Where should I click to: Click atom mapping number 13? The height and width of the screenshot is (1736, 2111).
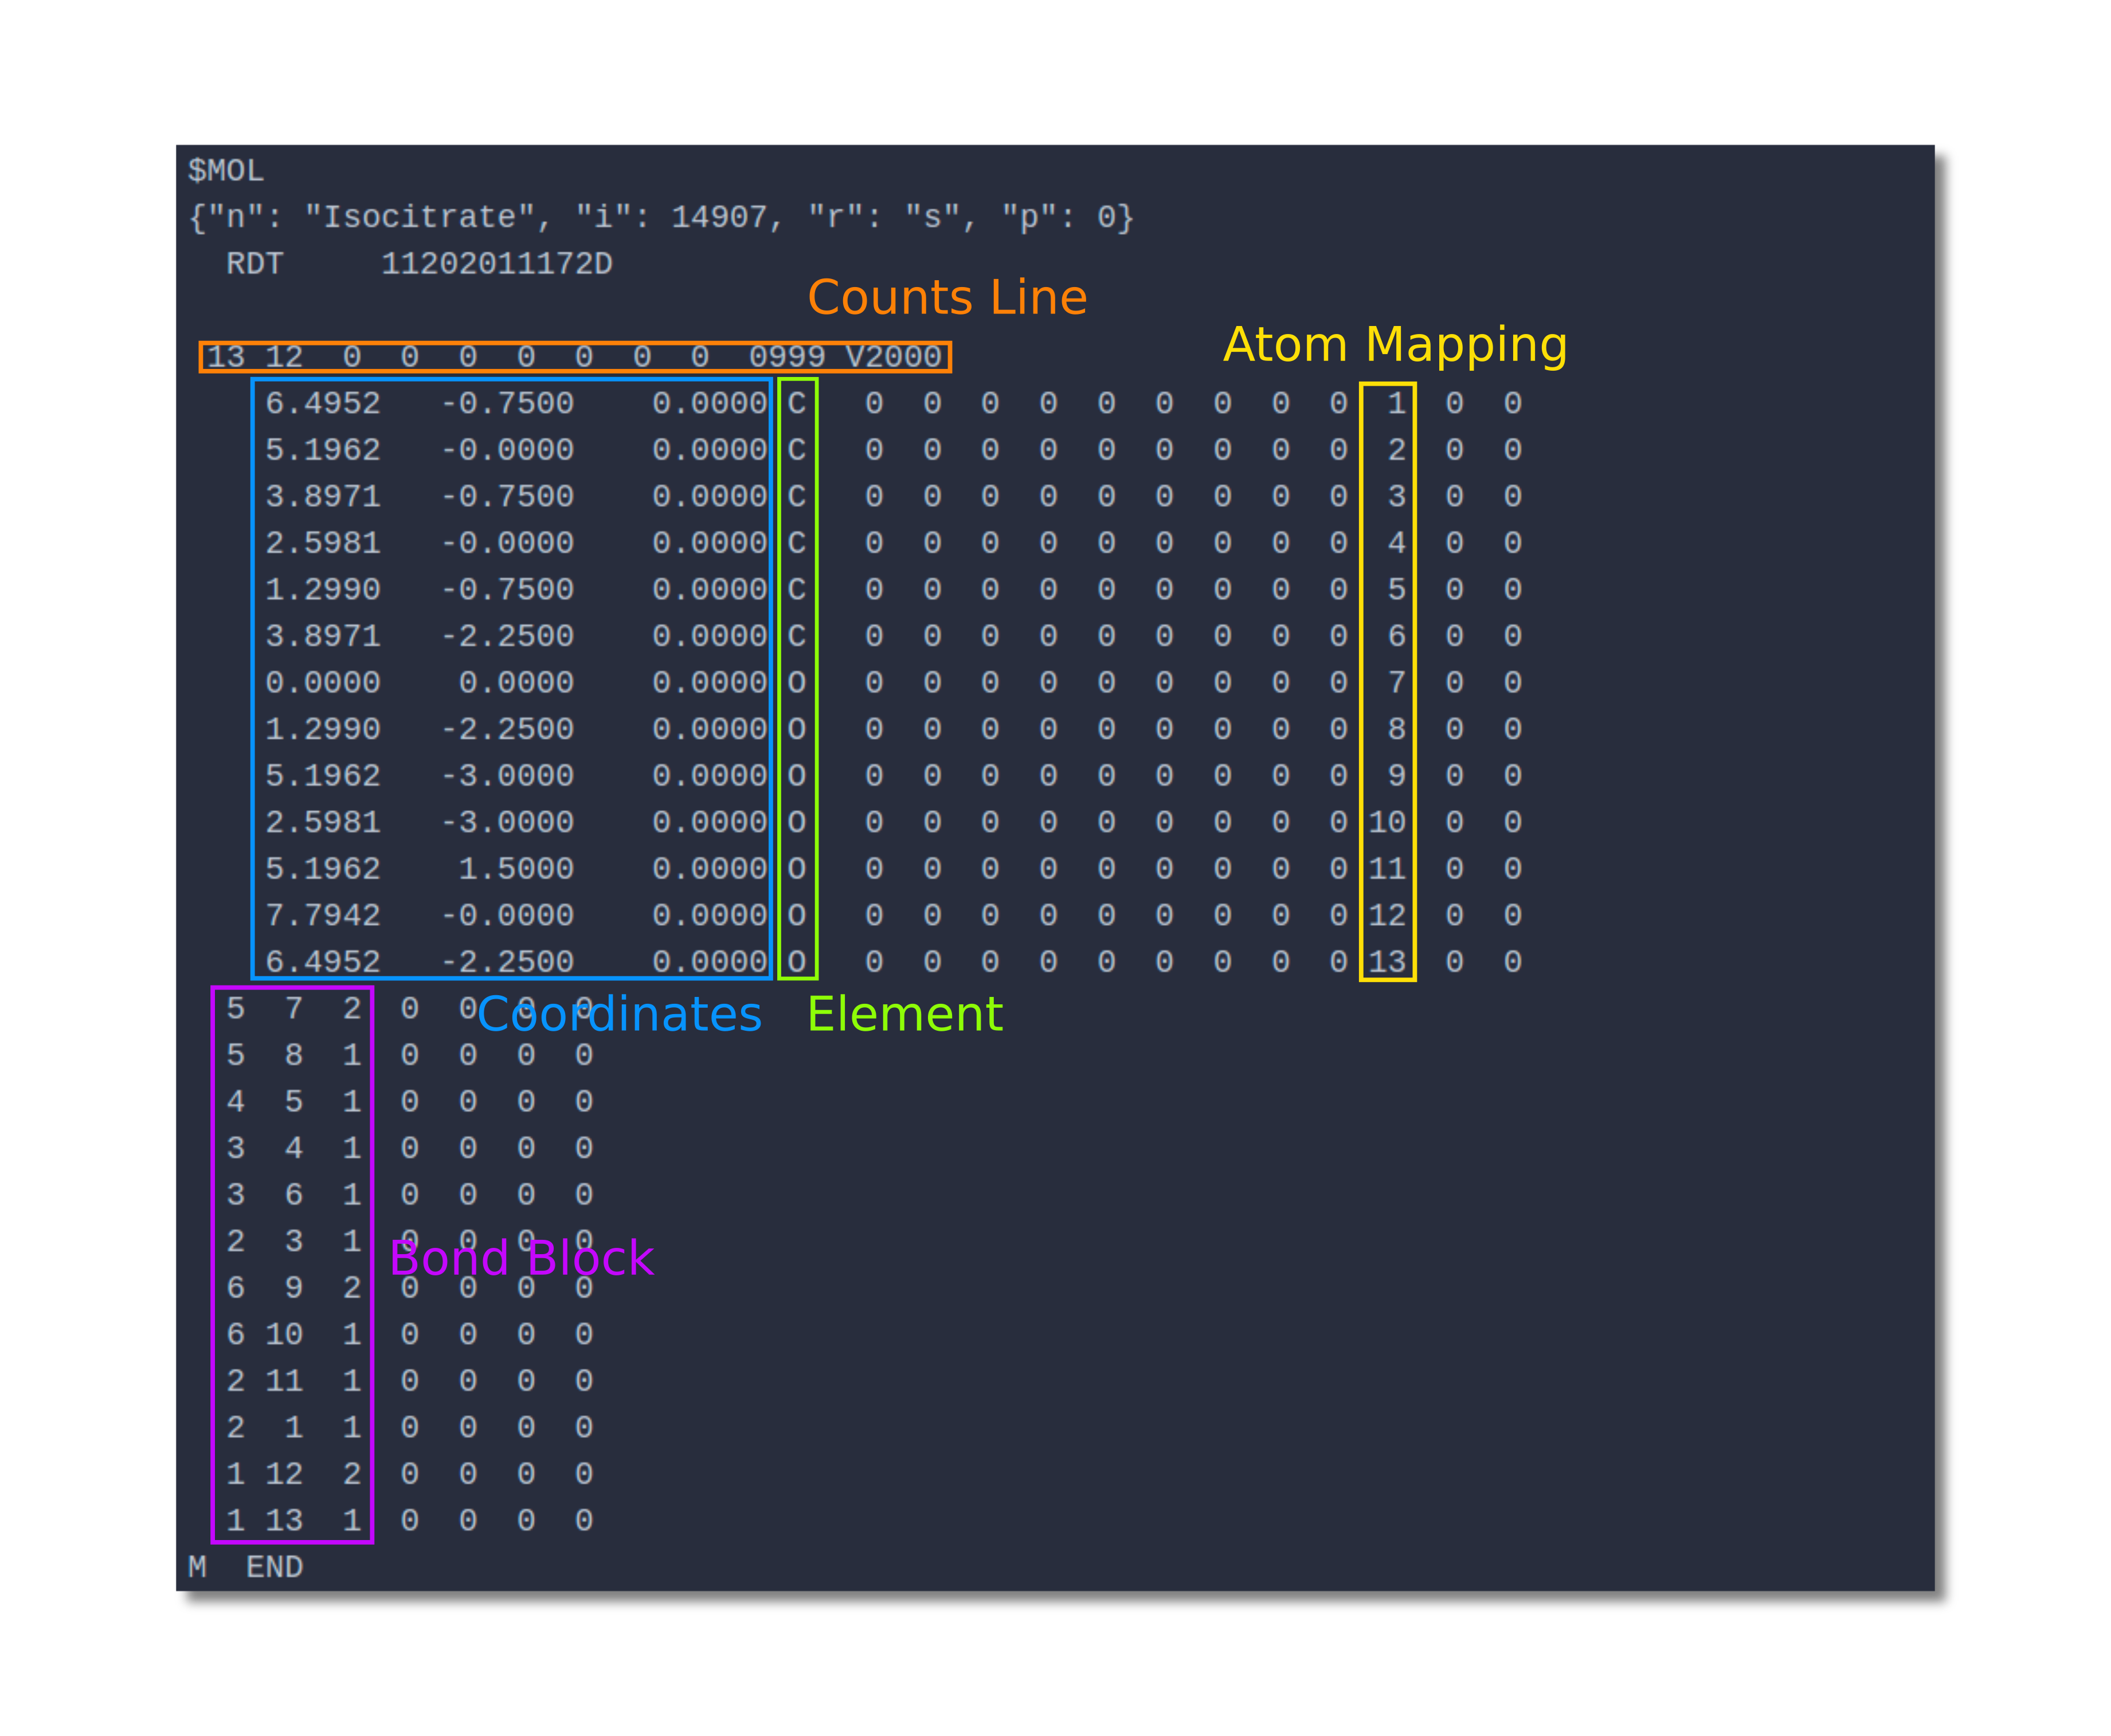[x=1388, y=962]
